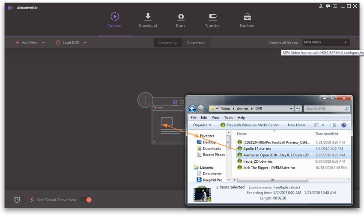The width and height of the screenshot is (364, 215).
Task: Open the Download section icon
Action: pyautogui.click(x=148, y=17)
